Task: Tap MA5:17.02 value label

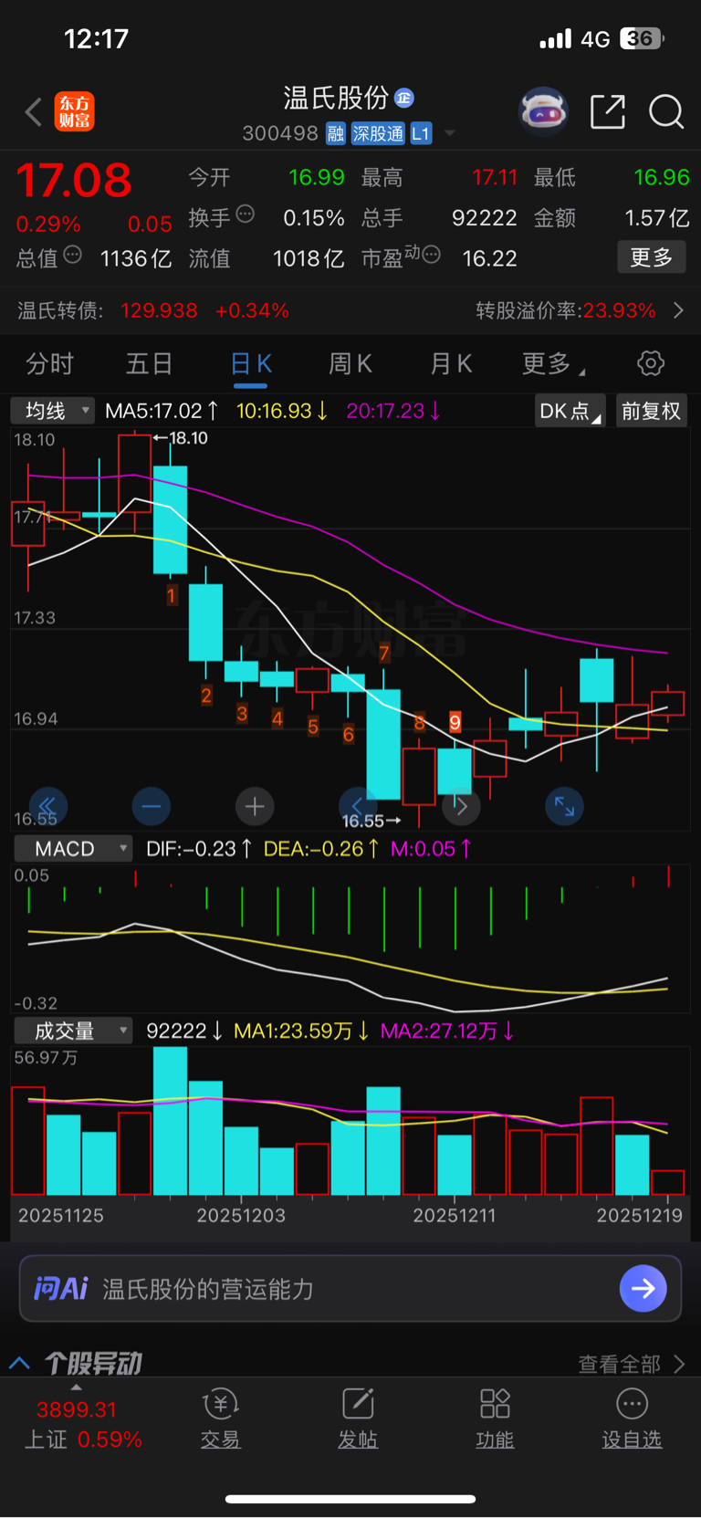Action: 162,411
